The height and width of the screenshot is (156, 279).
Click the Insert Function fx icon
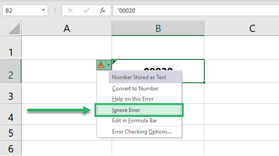[x=102, y=10]
